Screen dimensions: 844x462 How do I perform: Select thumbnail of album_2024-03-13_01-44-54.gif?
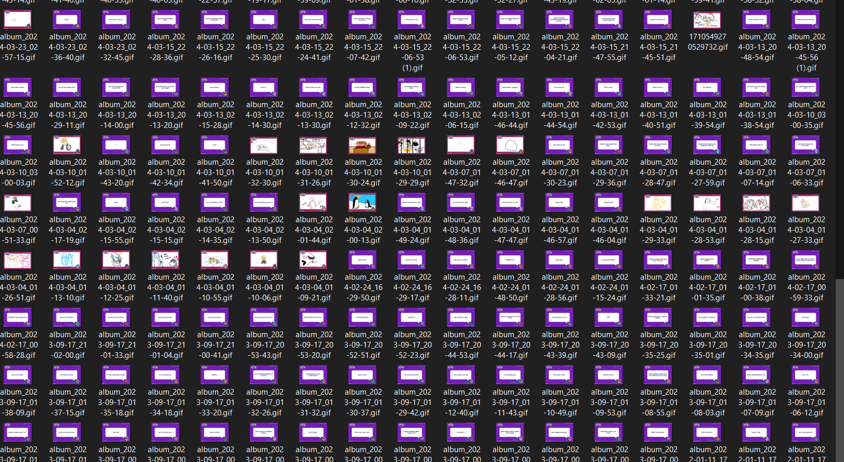tap(559, 88)
